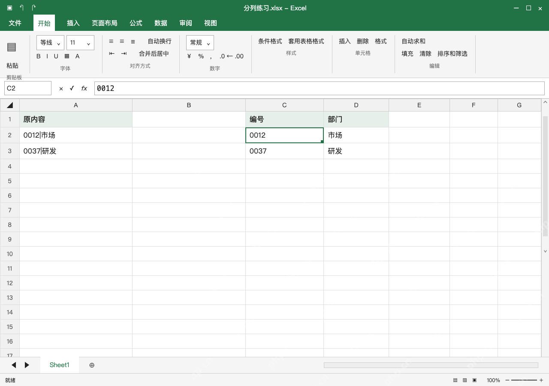Apply percent style to cell

click(201, 56)
